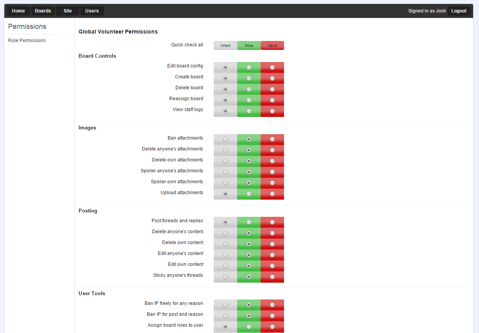Log out using the Logout button
The height and width of the screenshot is (333, 479).
point(459,11)
